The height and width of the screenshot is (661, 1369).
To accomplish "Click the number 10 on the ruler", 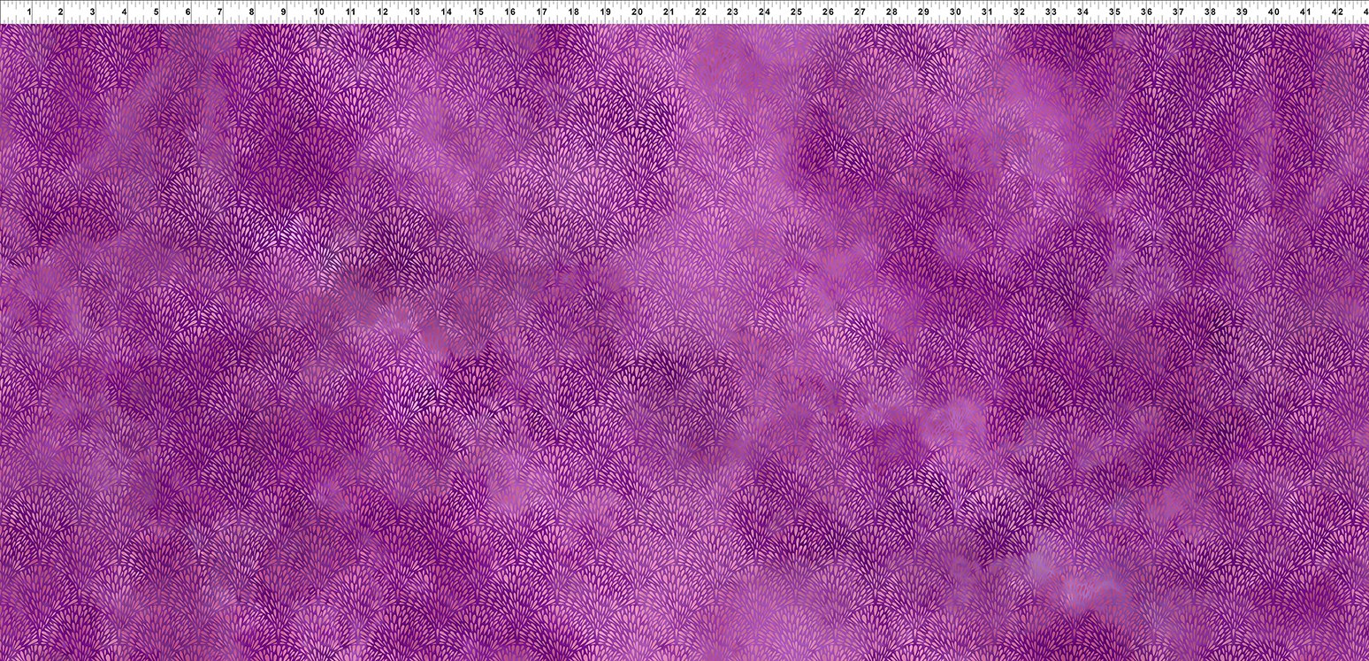I will point(317,12).
